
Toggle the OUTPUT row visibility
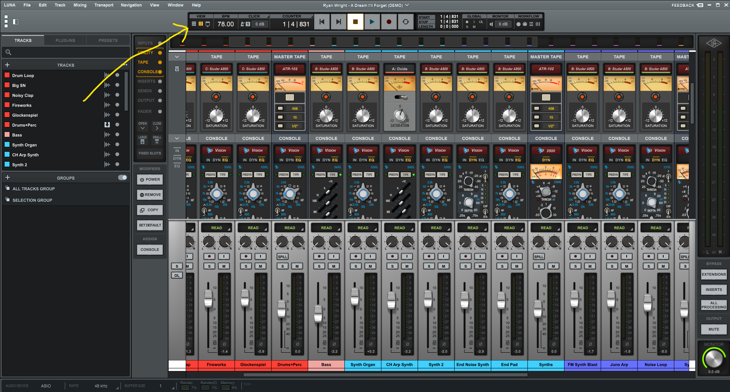point(160,100)
